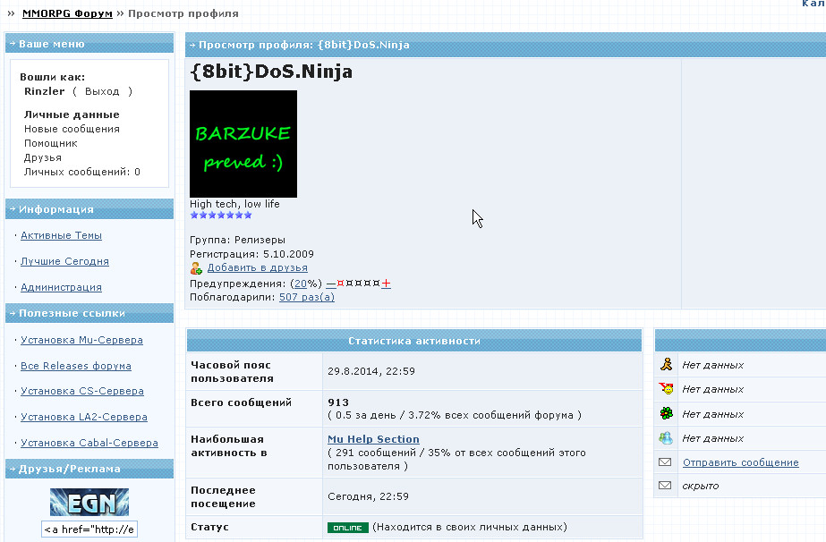The image size is (826, 542).
Task: Click the Yahoo messenger smiley icon
Action: 666,389
